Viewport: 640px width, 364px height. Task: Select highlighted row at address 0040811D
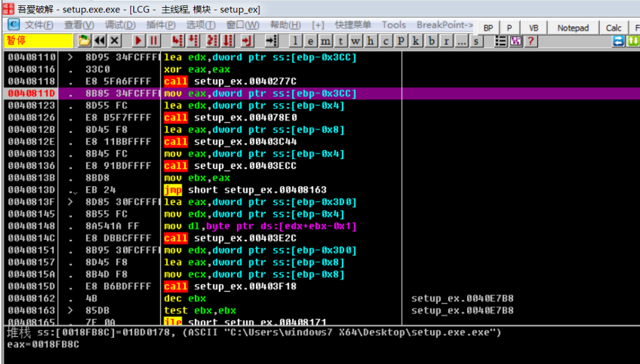click(322, 94)
